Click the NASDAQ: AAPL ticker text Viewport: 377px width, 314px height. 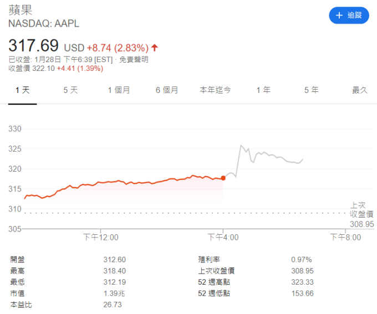44,24
